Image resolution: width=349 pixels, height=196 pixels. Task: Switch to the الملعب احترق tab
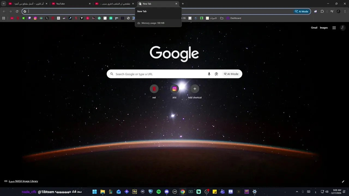[x=115, y=4]
